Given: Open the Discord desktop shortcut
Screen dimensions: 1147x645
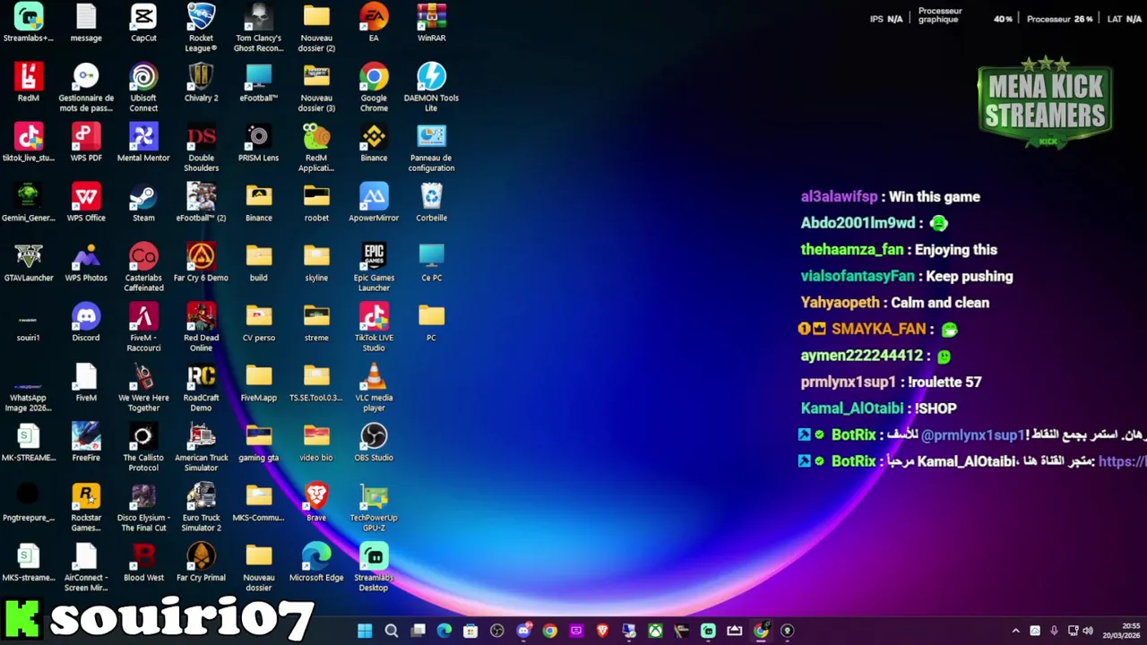Looking at the screenshot, I should tap(86, 322).
